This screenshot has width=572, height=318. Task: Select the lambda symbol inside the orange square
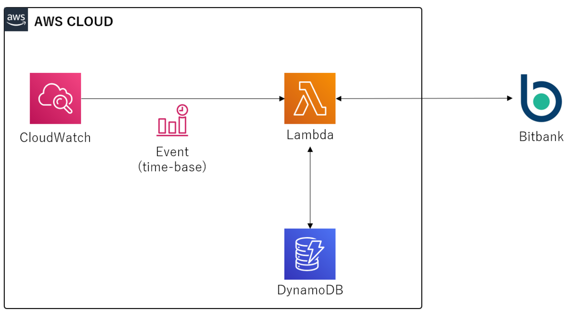click(x=310, y=99)
